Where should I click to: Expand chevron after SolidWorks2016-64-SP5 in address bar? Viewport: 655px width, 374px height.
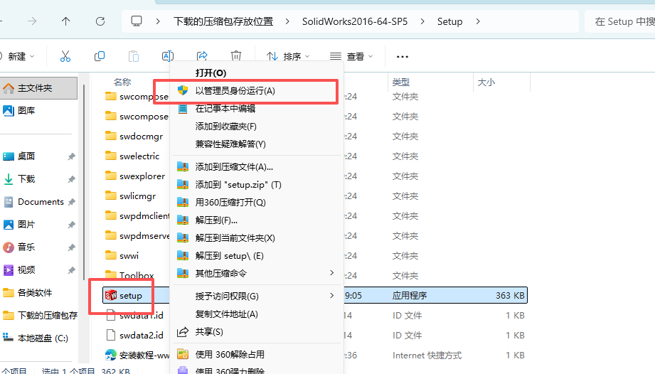[x=422, y=21]
